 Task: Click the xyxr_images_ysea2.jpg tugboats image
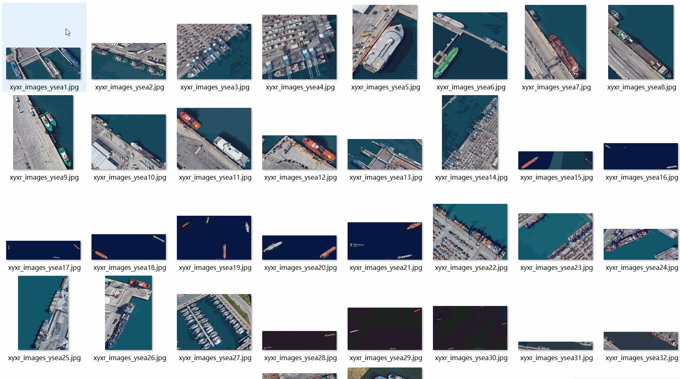pos(129,61)
